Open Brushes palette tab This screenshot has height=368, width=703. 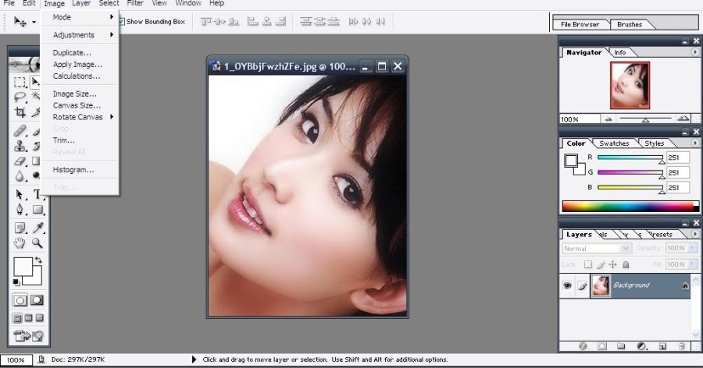click(630, 25)
